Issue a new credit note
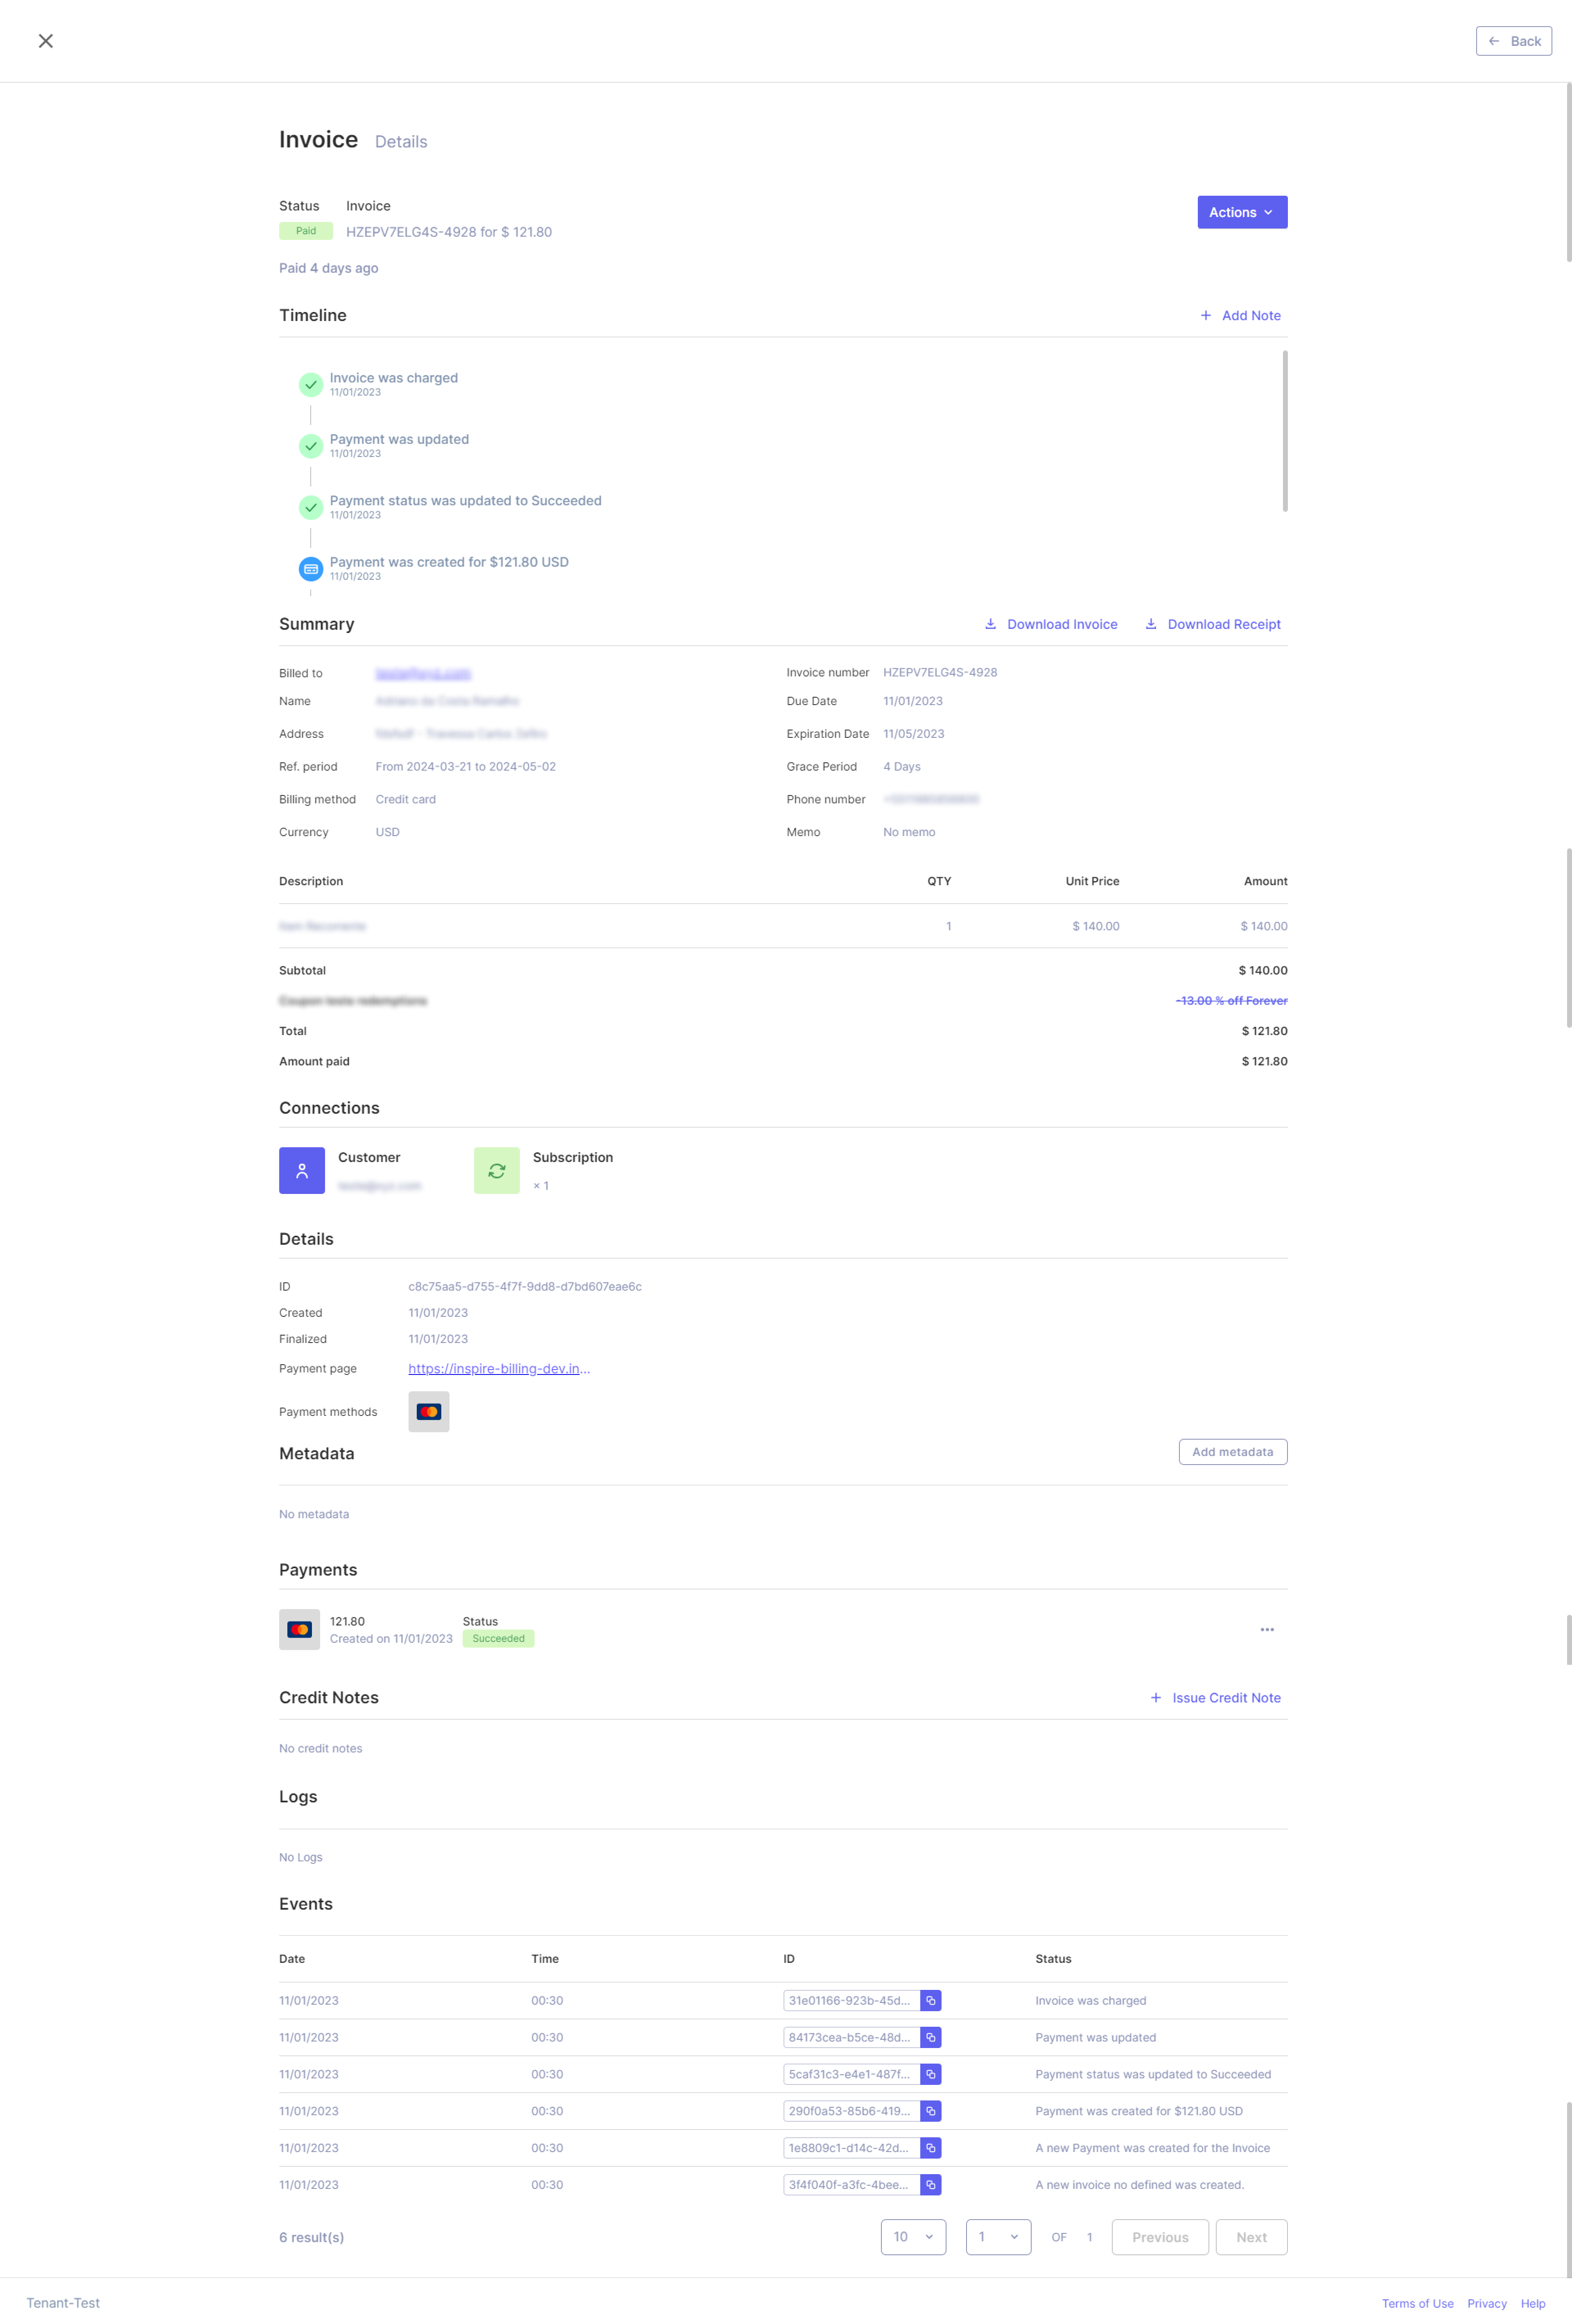This screenshot has width=1572, height=2324. [x=1215, y=1697]
